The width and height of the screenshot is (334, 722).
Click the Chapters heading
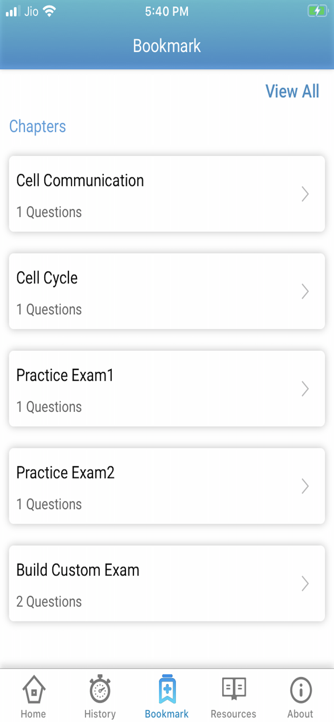pyautogui.click(x=38, y=126)
